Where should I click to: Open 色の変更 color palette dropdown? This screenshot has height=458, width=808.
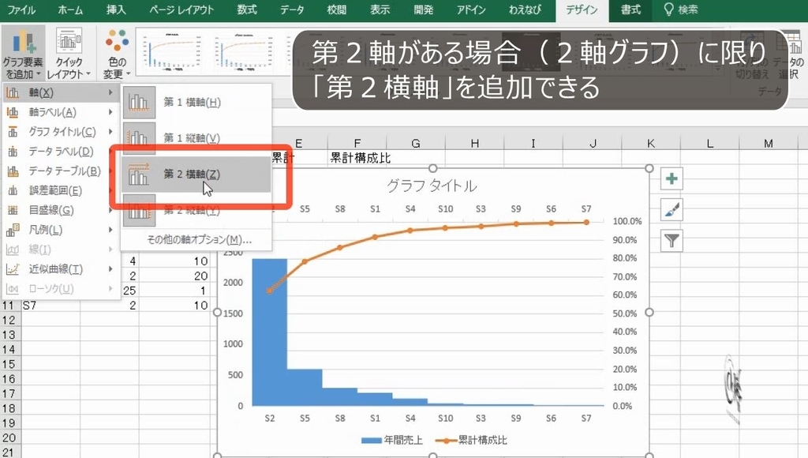(117, 54)
